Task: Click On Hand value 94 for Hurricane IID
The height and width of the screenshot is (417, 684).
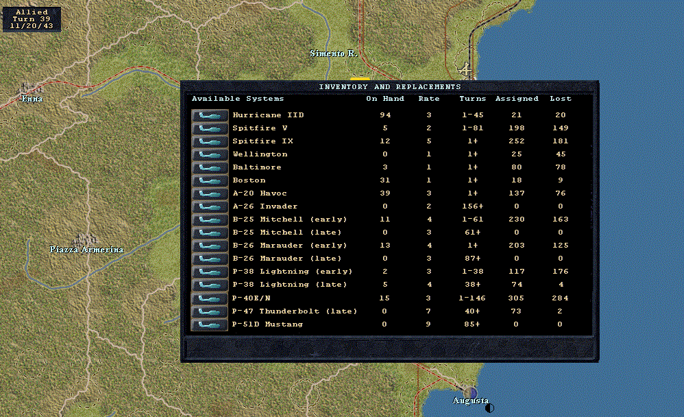Action: coord(385,115)
